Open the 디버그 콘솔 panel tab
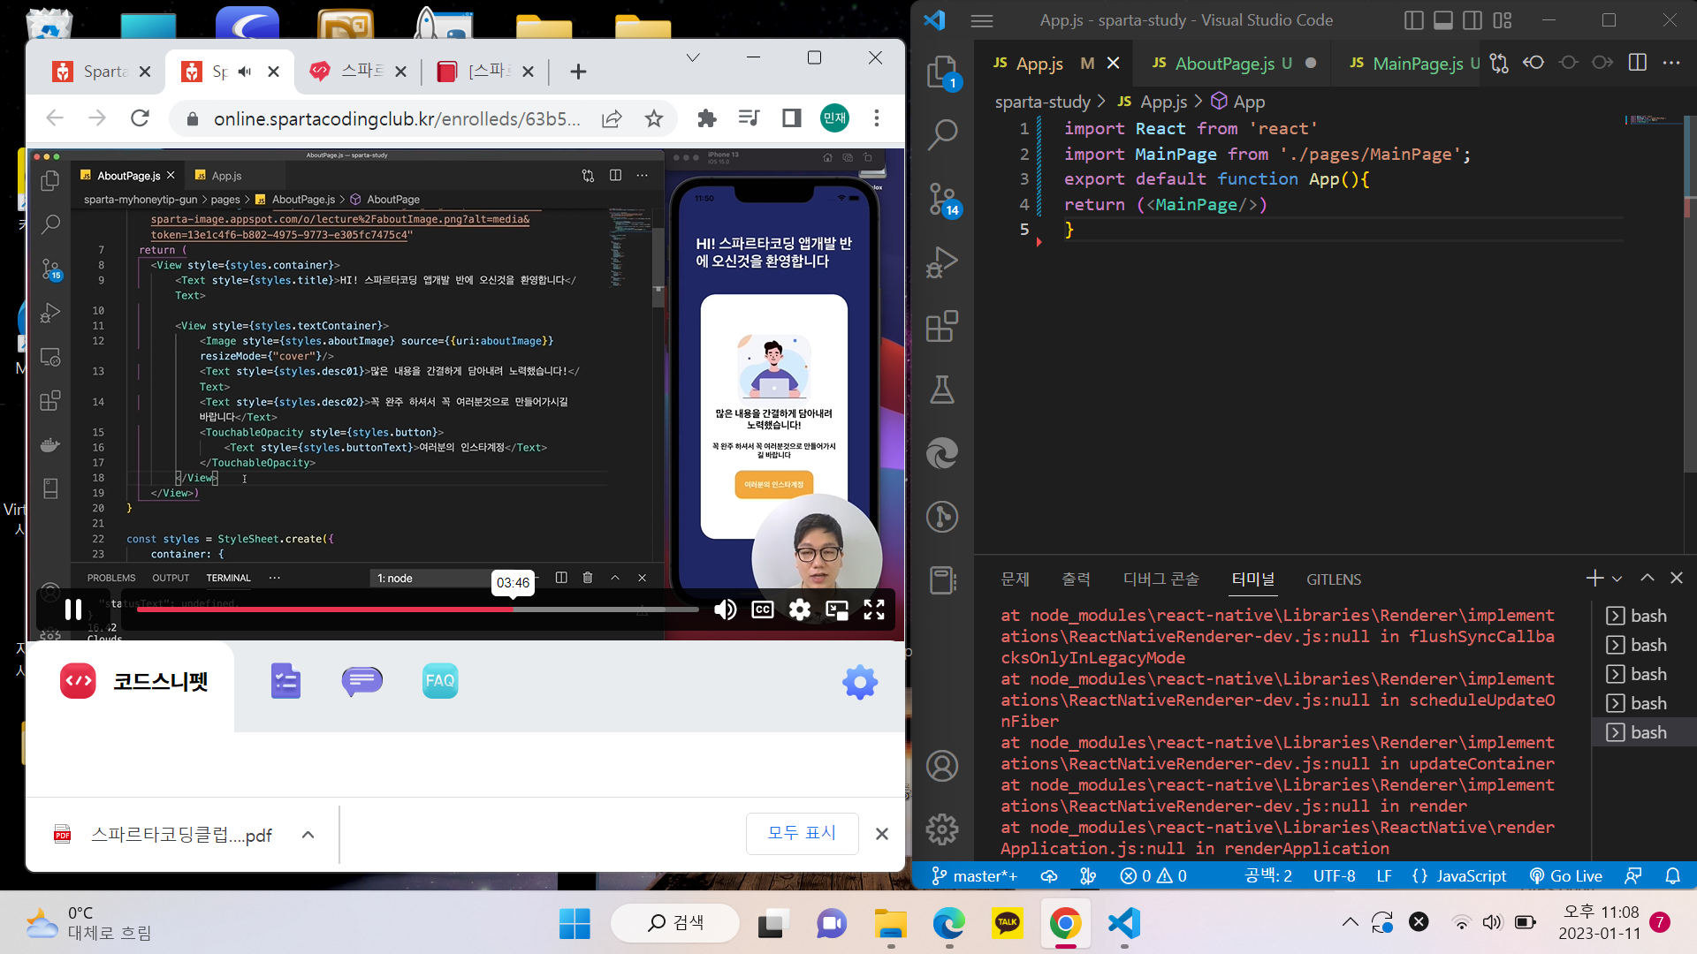The height and width of the screenshot is (954, 1697). (x=1161, y=579)
